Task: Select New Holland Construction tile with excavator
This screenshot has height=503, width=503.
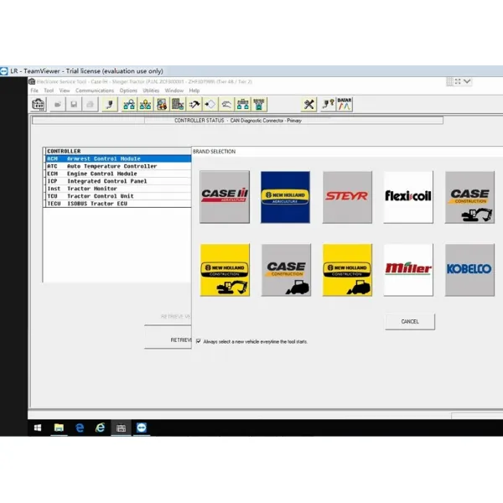Action: pyautogui.click(x=225, y=270)
